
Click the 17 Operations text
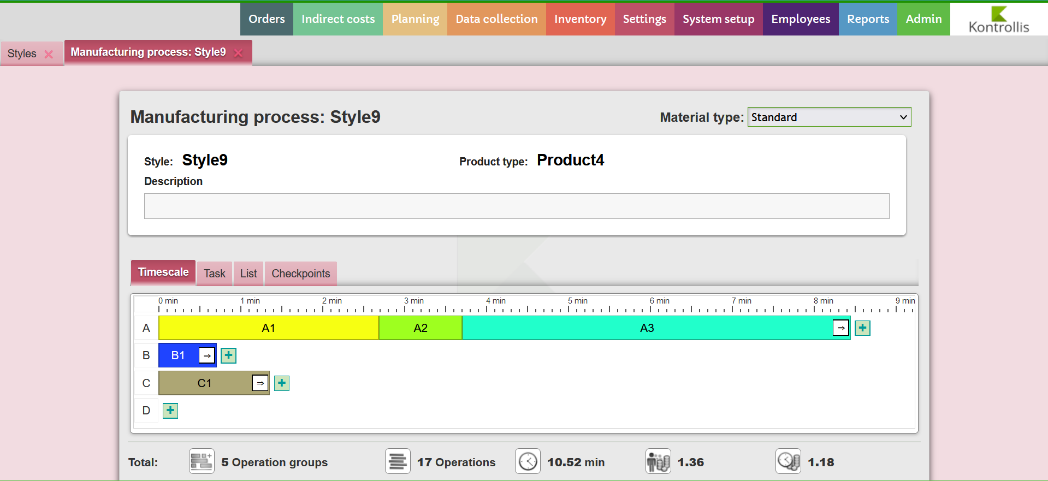(457, 462)
